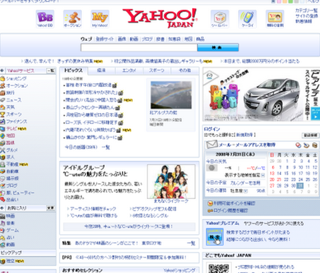Open the 新規取得 link
This screenshot has height=273, width=320.
point(245,135)
